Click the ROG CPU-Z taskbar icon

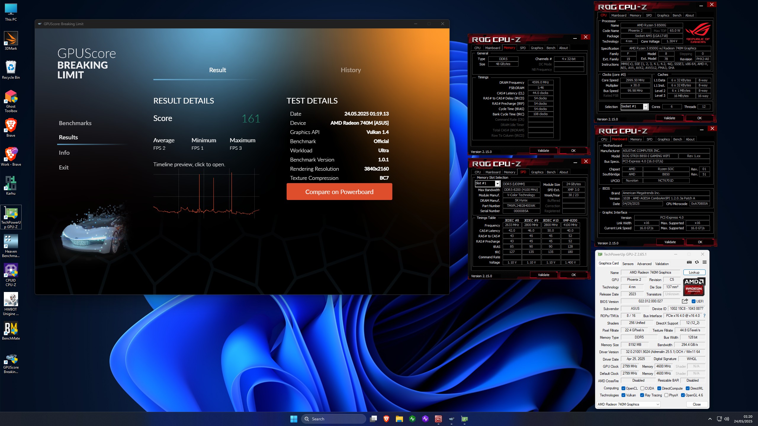(x=439, y=419)
